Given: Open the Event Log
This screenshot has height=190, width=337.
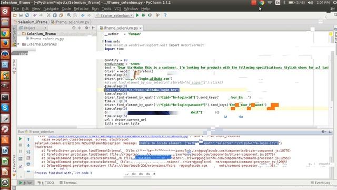Looking at the screenshot, I should tap(321, 183).
